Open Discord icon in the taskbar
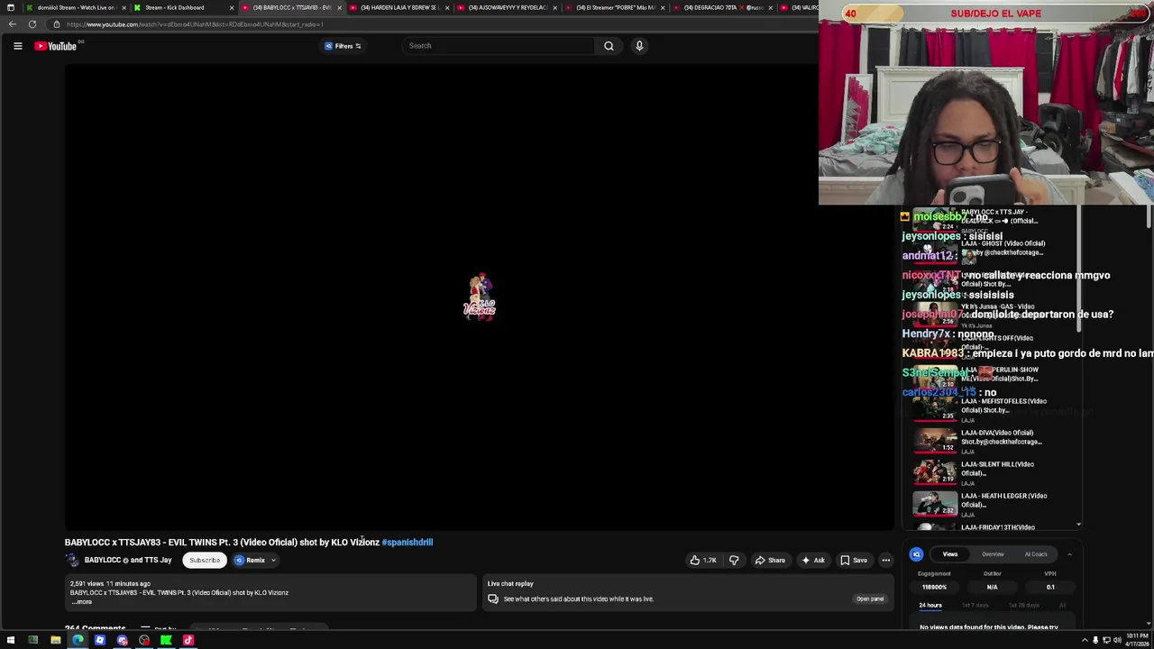The height and width of the screenshot is (649, 1154). coord(122,640)
